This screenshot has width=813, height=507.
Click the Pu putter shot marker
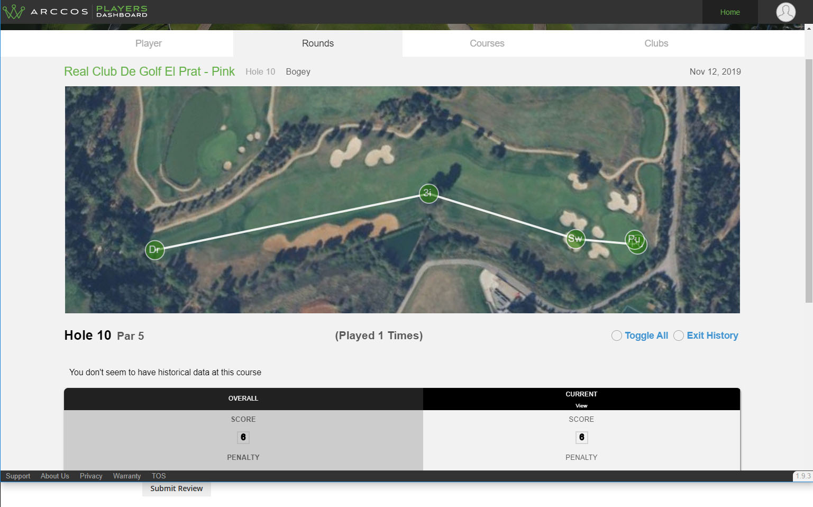(x=634, y=240)
